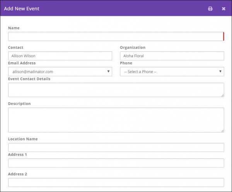Click the Phone label text
The image size is (232, 192).
[x=126, y=63]
